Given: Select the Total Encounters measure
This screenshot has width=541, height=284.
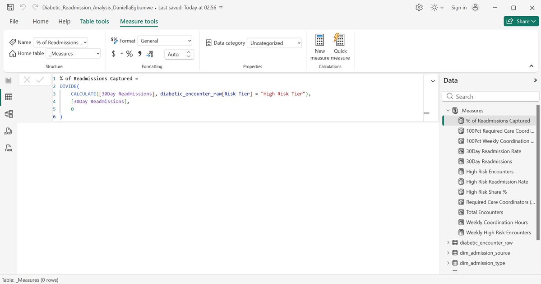Looking at the screenshot, I should (x=485, y=212).
